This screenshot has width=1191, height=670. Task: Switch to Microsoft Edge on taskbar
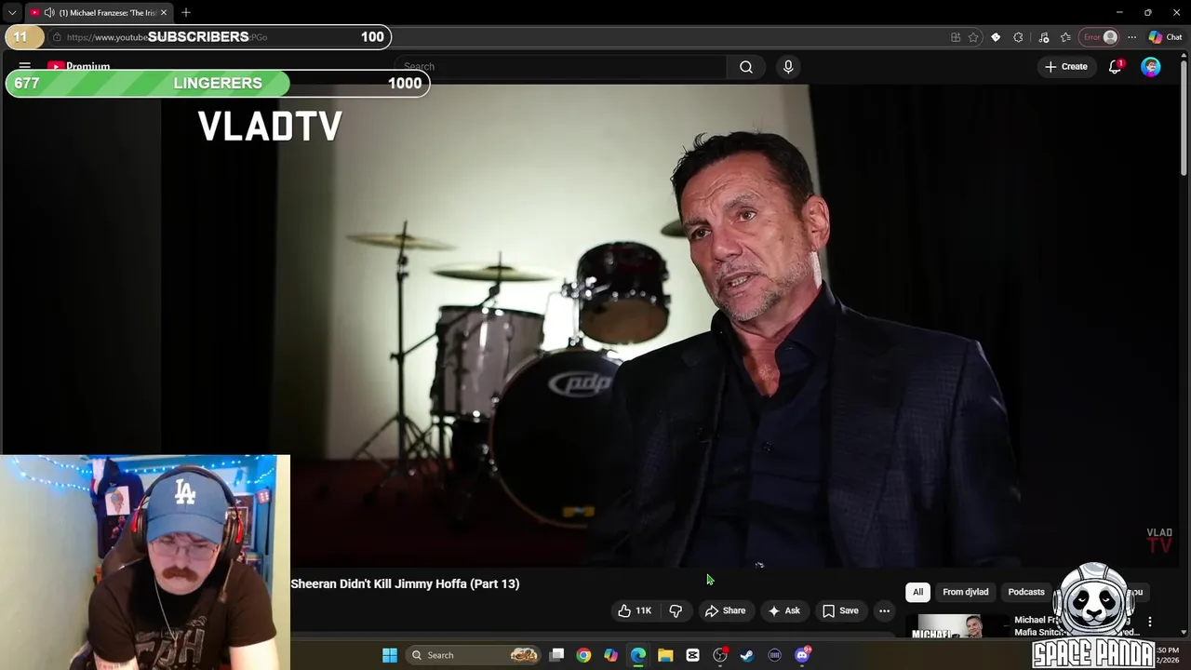click(638, 655)
